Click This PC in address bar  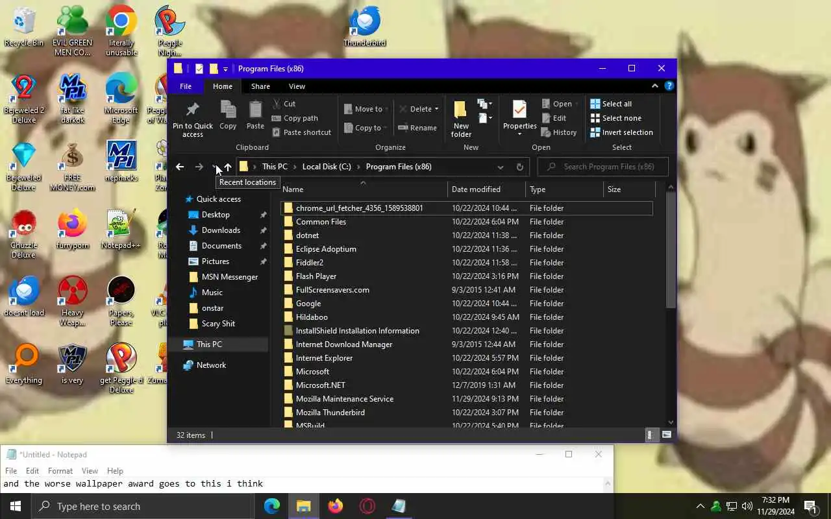pos(275,167)
